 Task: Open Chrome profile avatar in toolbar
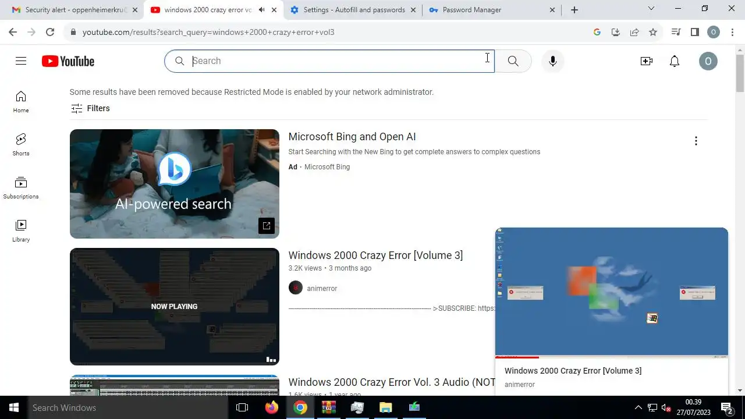pyautogui.click(x=714, y=32)
